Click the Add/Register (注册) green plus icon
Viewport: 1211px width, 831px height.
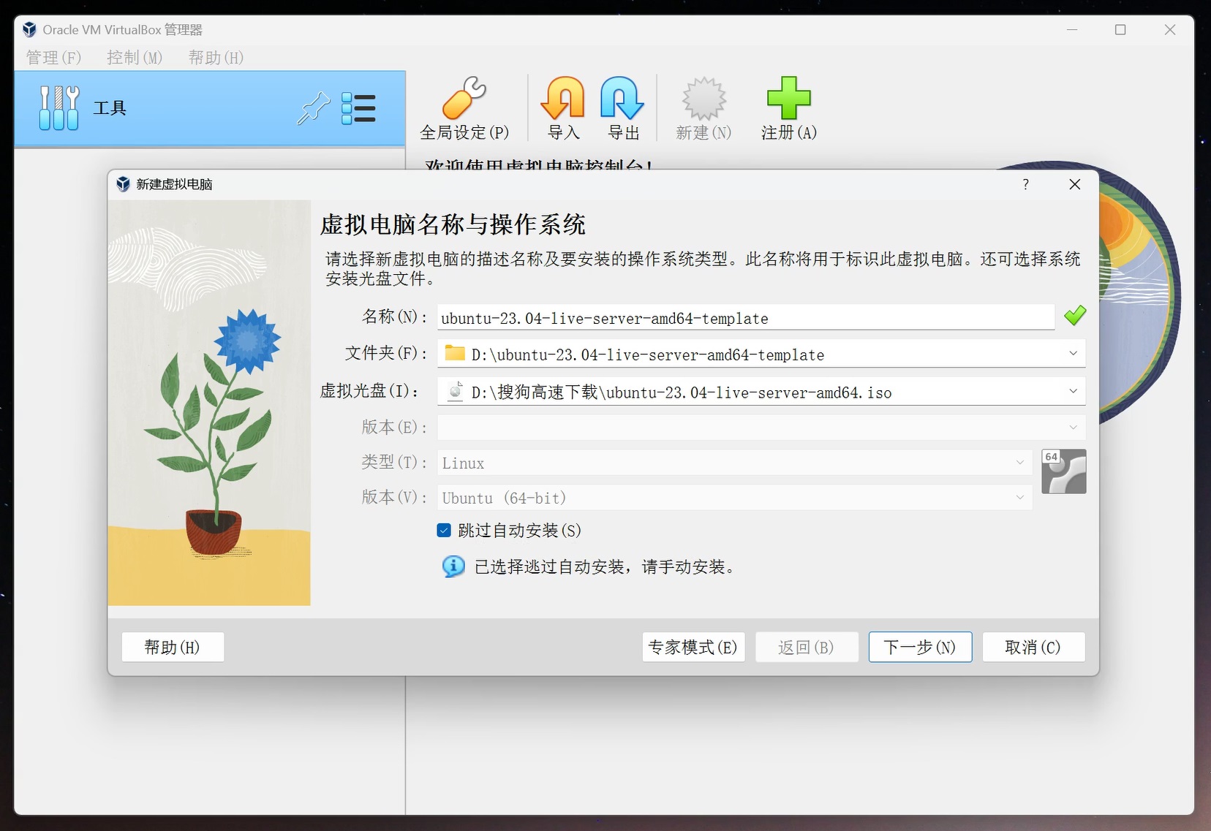[x=788, y=98]
